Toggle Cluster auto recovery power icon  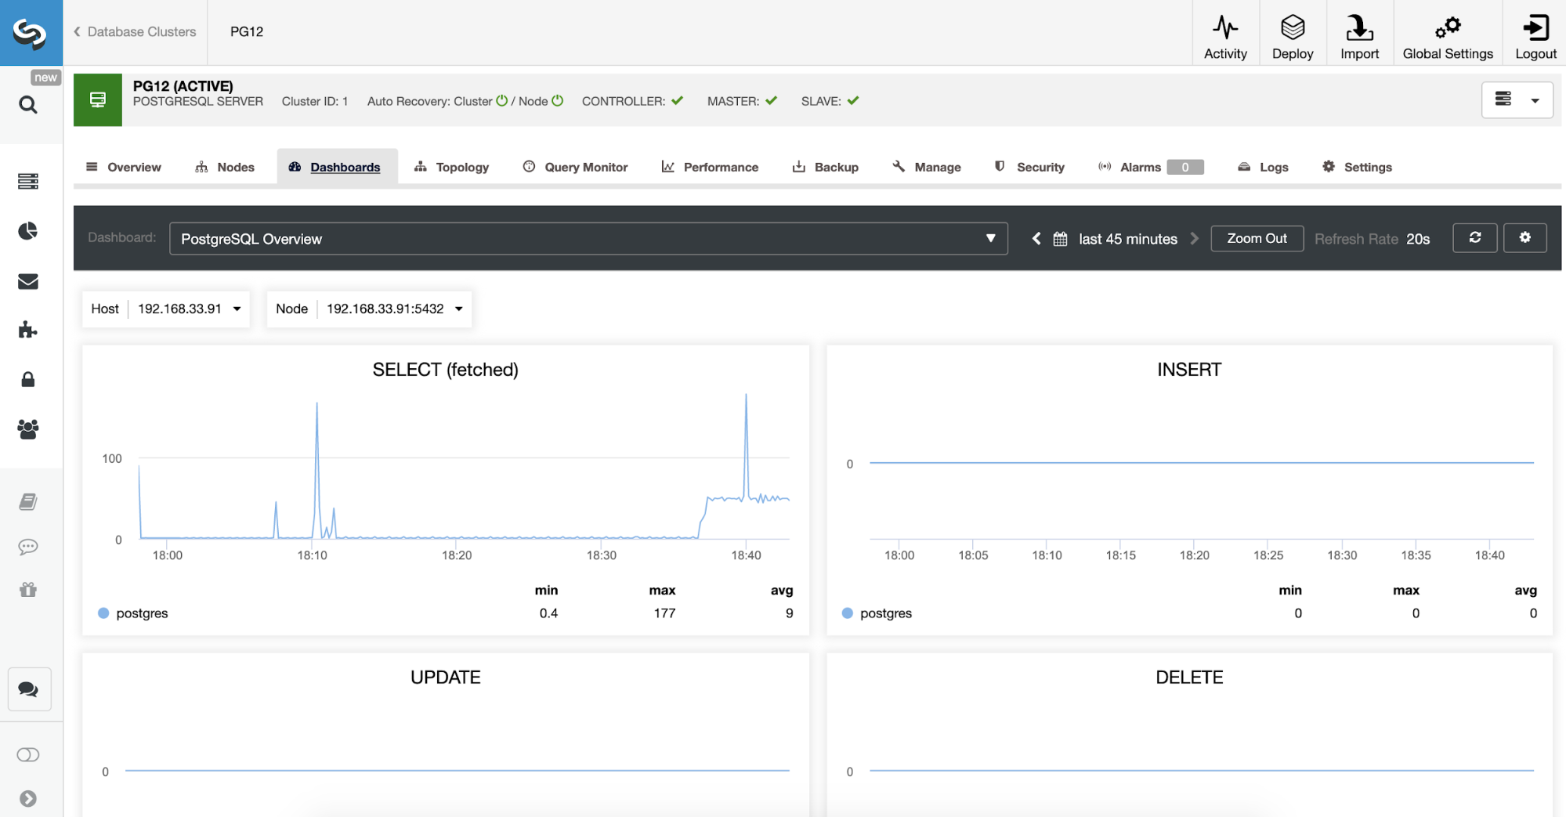502,100
